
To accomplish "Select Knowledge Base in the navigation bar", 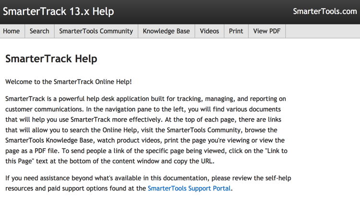I will 166,31.
